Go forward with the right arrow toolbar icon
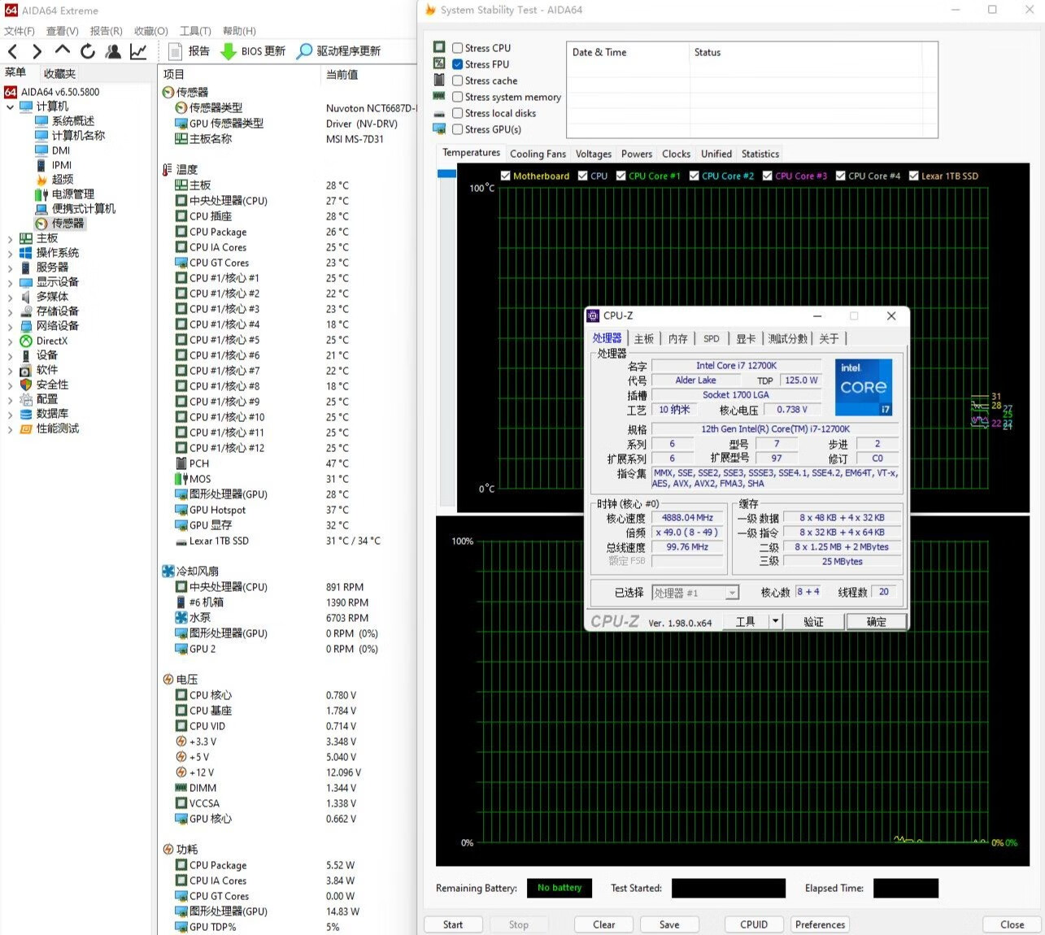This screenshot has width=1045, height=935. [37, 52]
